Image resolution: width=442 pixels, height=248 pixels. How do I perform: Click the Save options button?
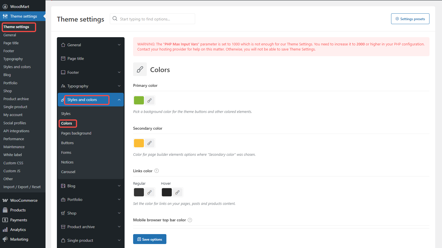(x=150, y=239)
